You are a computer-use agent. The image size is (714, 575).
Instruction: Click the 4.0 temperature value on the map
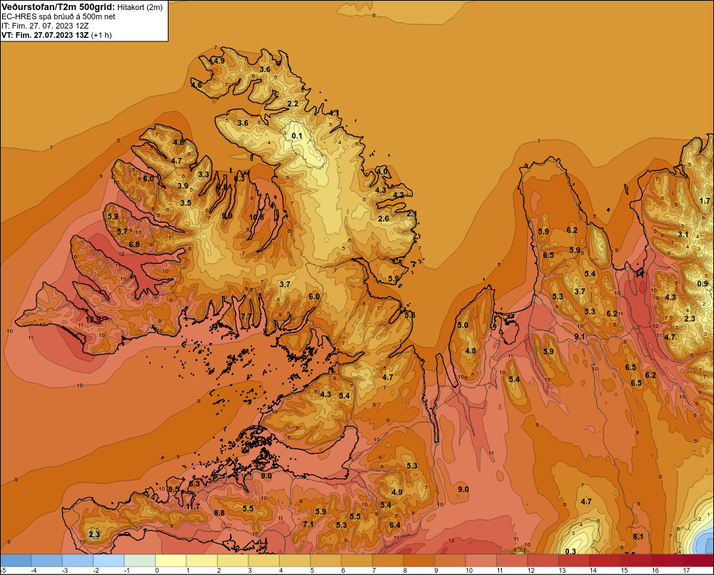point(381,171)
